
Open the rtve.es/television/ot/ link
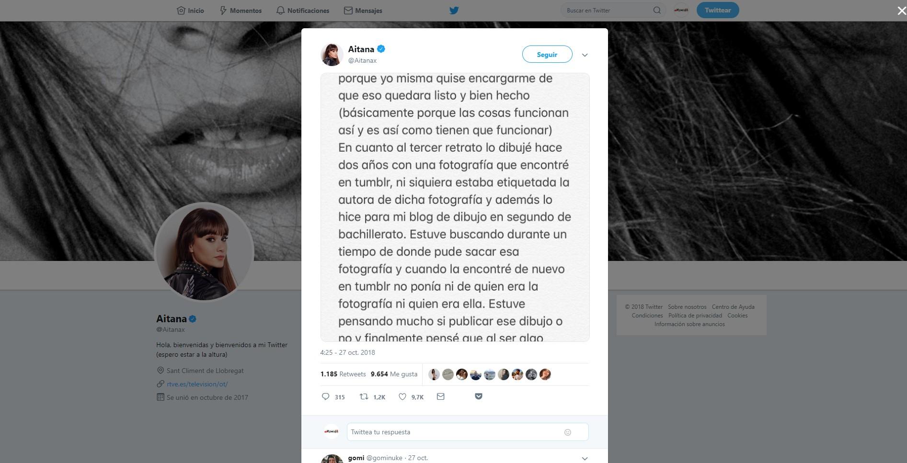pos(197,384)
